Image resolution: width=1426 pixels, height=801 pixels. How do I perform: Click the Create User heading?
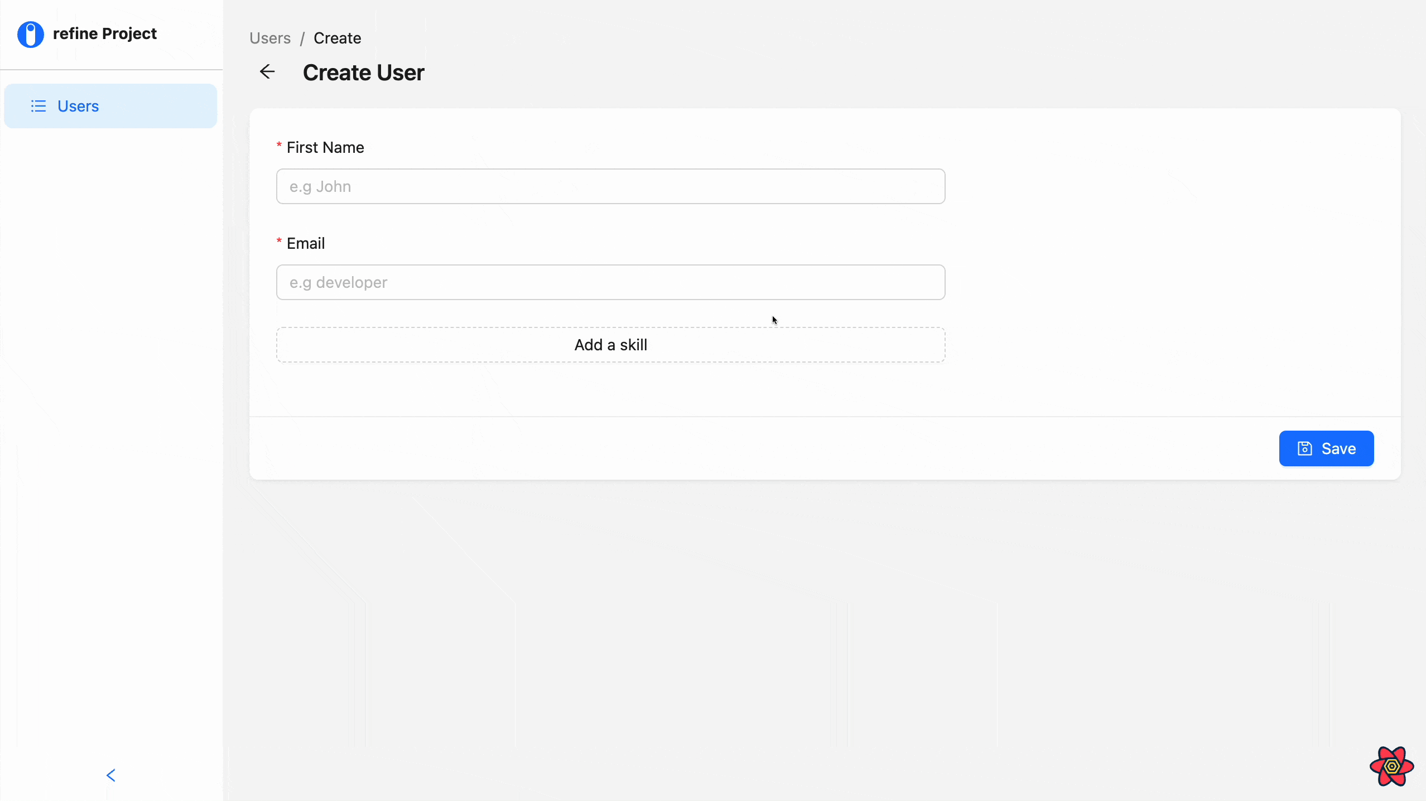pyautogui.click(x=363, y=73)
